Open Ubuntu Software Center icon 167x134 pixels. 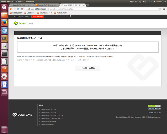(4, 69)
